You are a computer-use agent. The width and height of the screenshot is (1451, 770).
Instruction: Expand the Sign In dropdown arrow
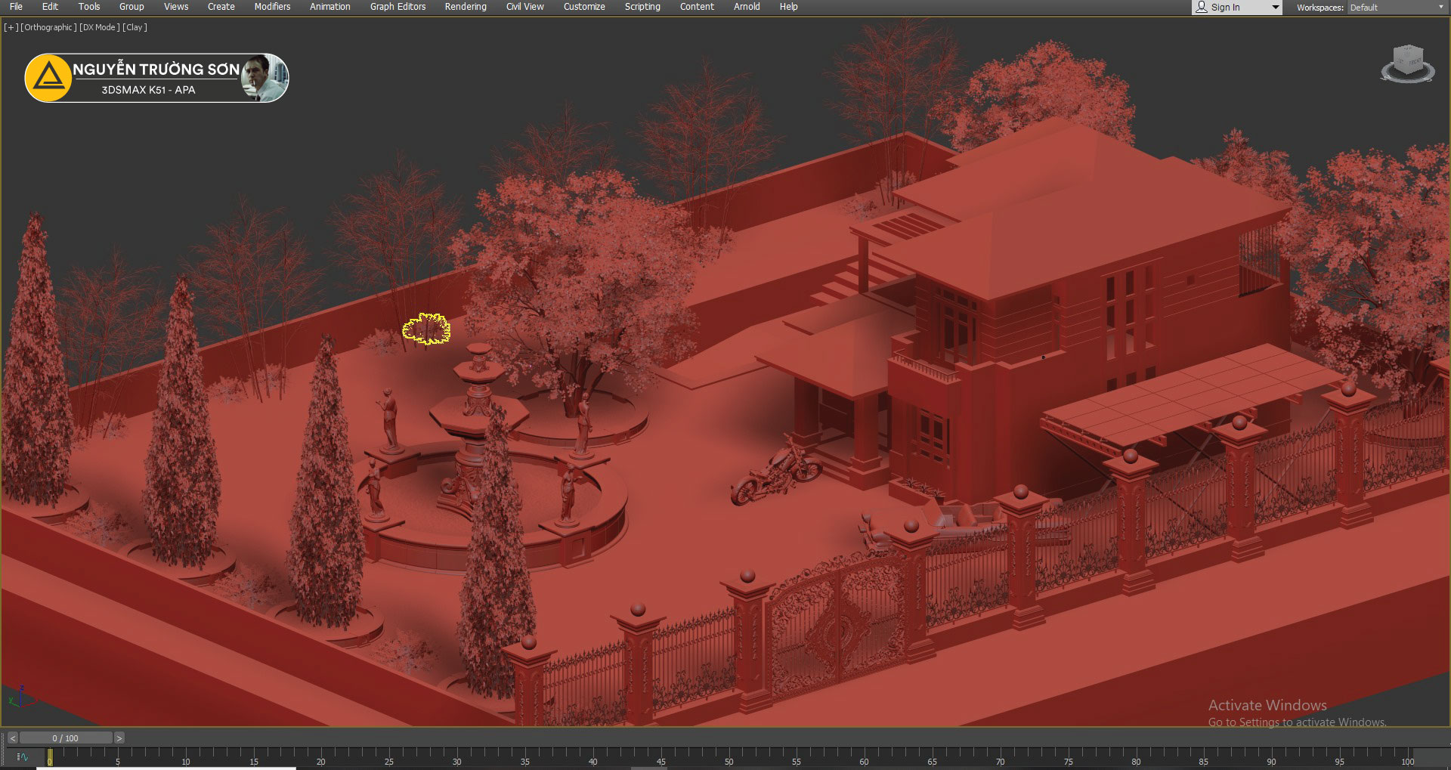(x=1275, y=8)
